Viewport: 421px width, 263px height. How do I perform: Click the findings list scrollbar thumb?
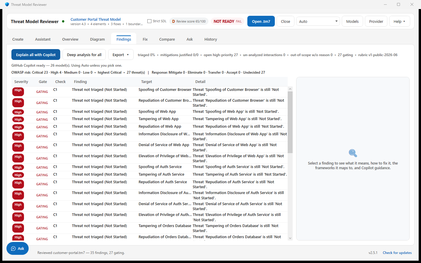[290, 122]
